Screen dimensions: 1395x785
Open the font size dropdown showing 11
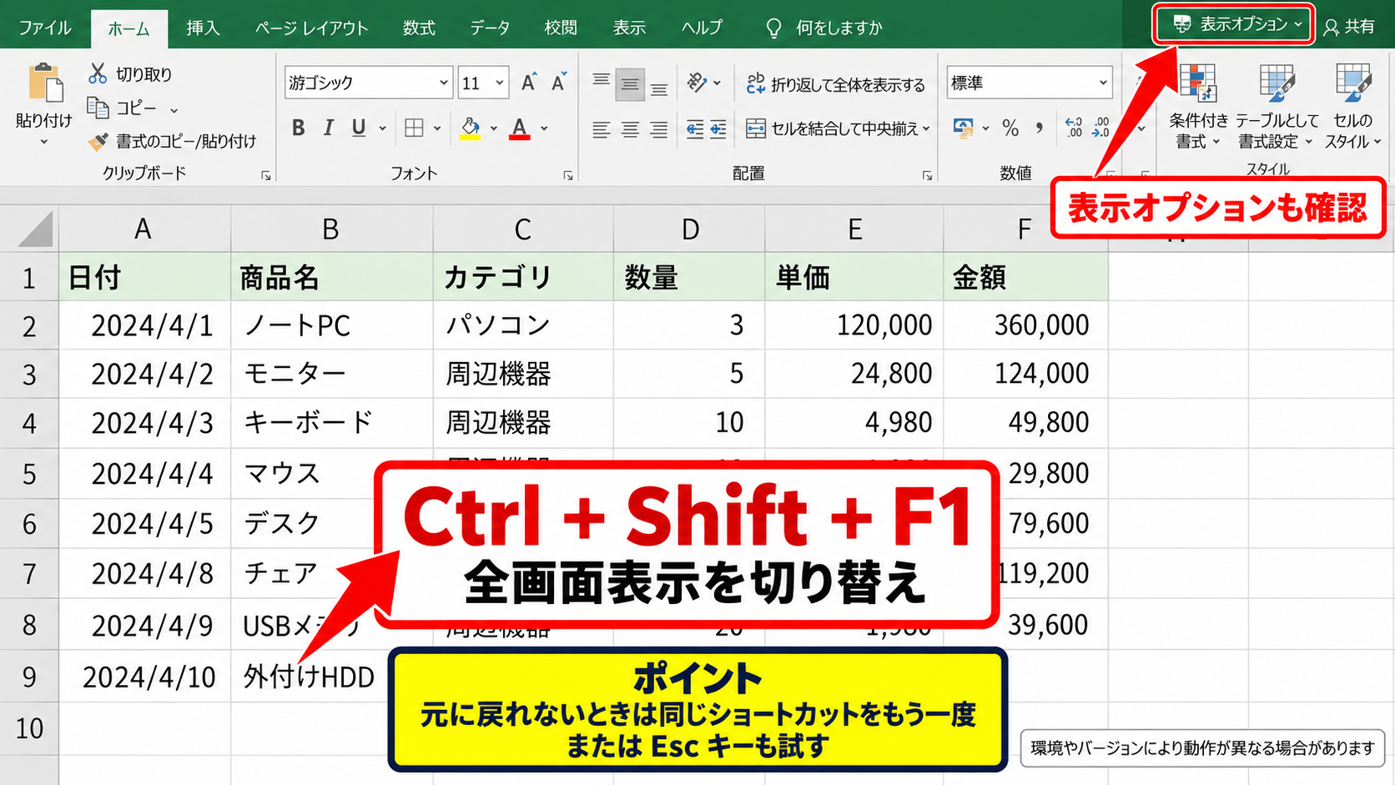(x=499, y=83)
